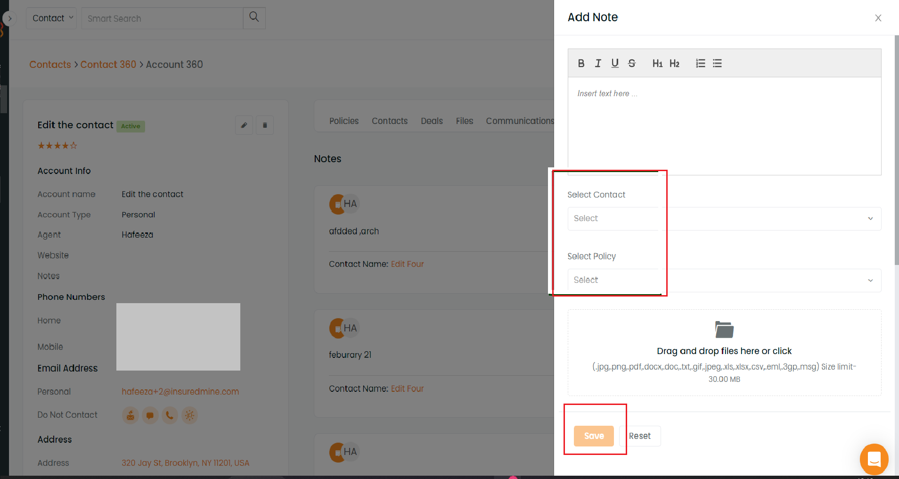Click into the note text area
Image resolution: width=899 pixels, height=479 pixels.
point(724,126)
